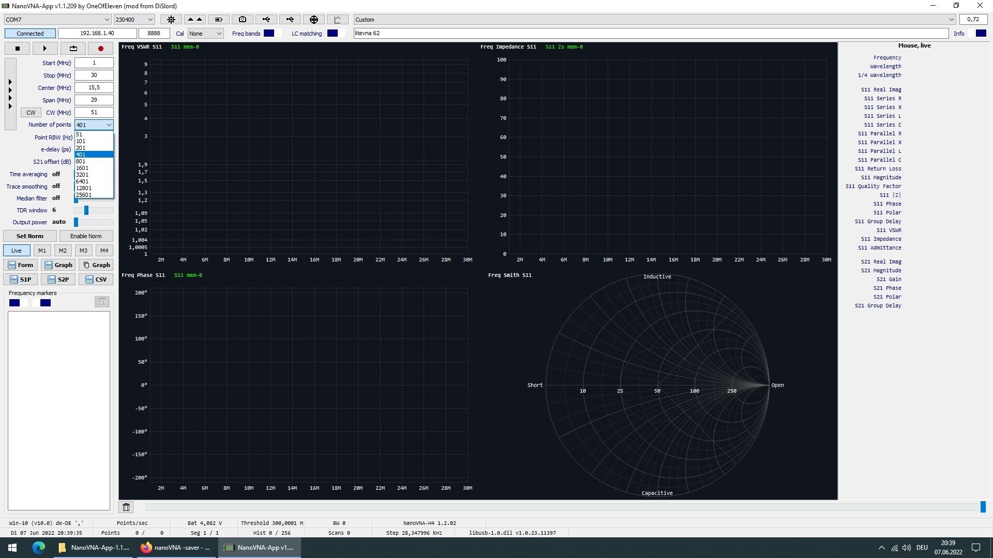The width and height of the screenshot is (993, 558).
Task: Save Form image
Action: (x=20, y=265)
